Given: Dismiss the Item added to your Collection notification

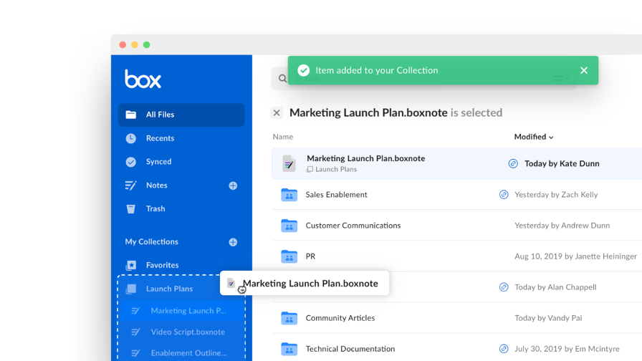Looking at the screenshot, I should [x=584, y=70].
